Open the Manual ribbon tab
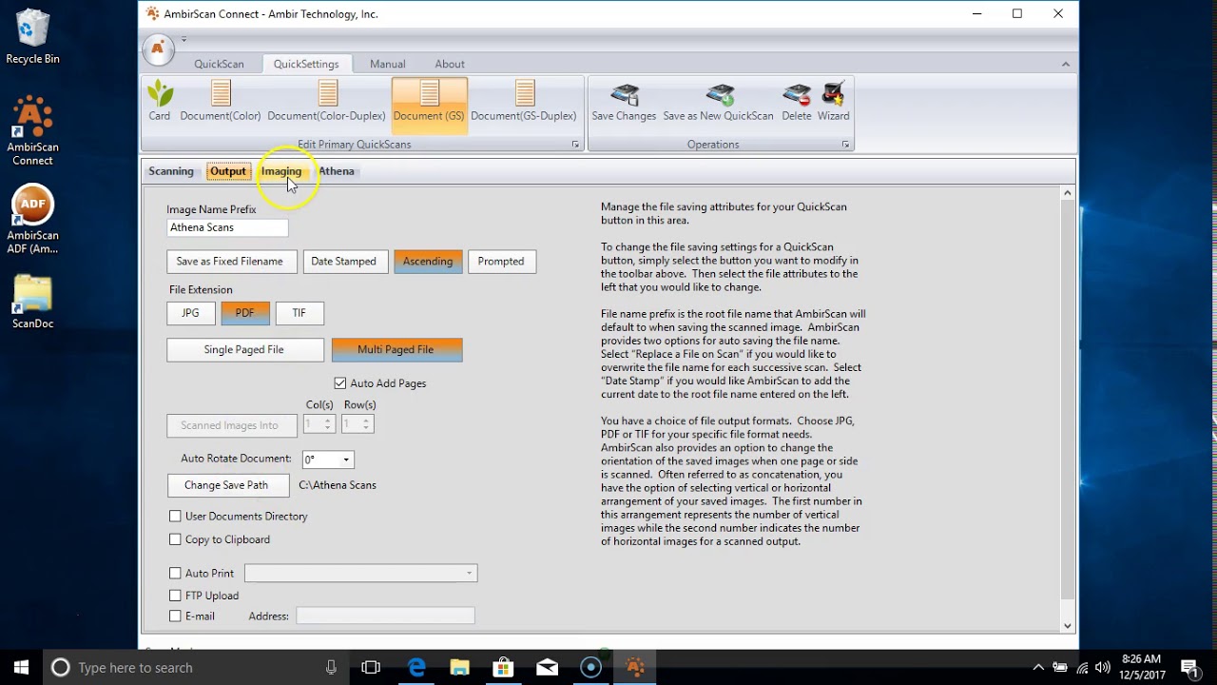Viewport: 1217px width, 685px height. coord(387,64)
